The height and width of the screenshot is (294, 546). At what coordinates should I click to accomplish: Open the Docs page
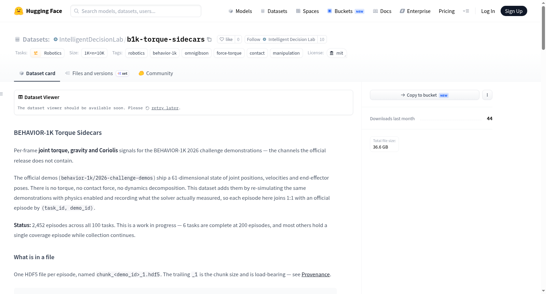click(x=382, y=11)
